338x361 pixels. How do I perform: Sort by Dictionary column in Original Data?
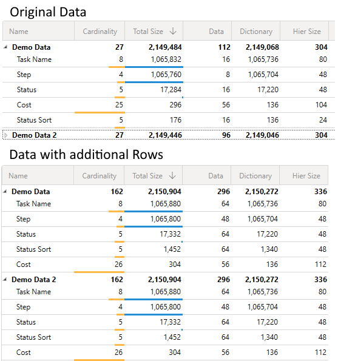coord(256,31)
